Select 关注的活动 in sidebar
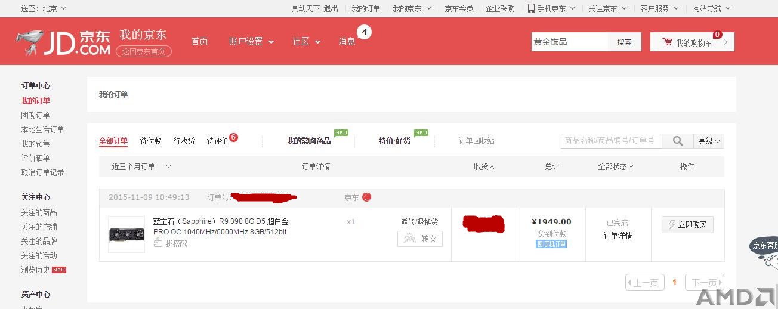Image resolution: width=778 pixels, height=309 pixels. (39, 255)
